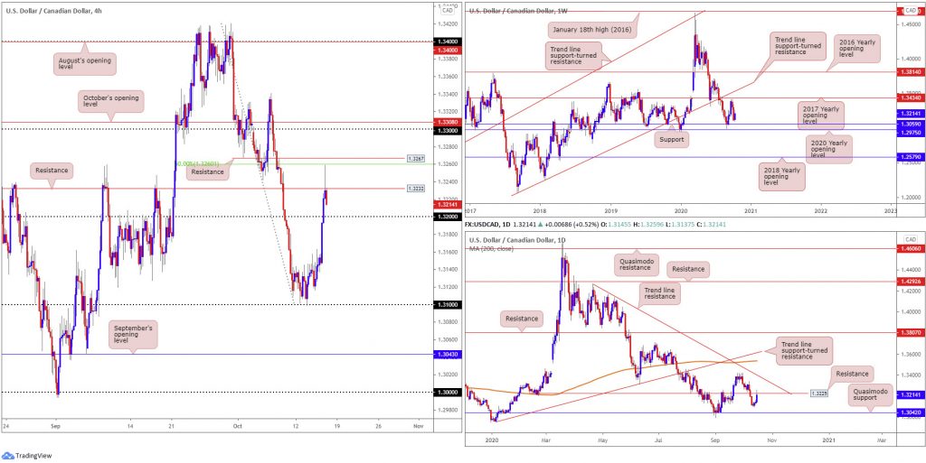Viewport: 926px width, 463px height.
Task: Select the 2017 Yearly opening level annotation
Action: (821, 116)
